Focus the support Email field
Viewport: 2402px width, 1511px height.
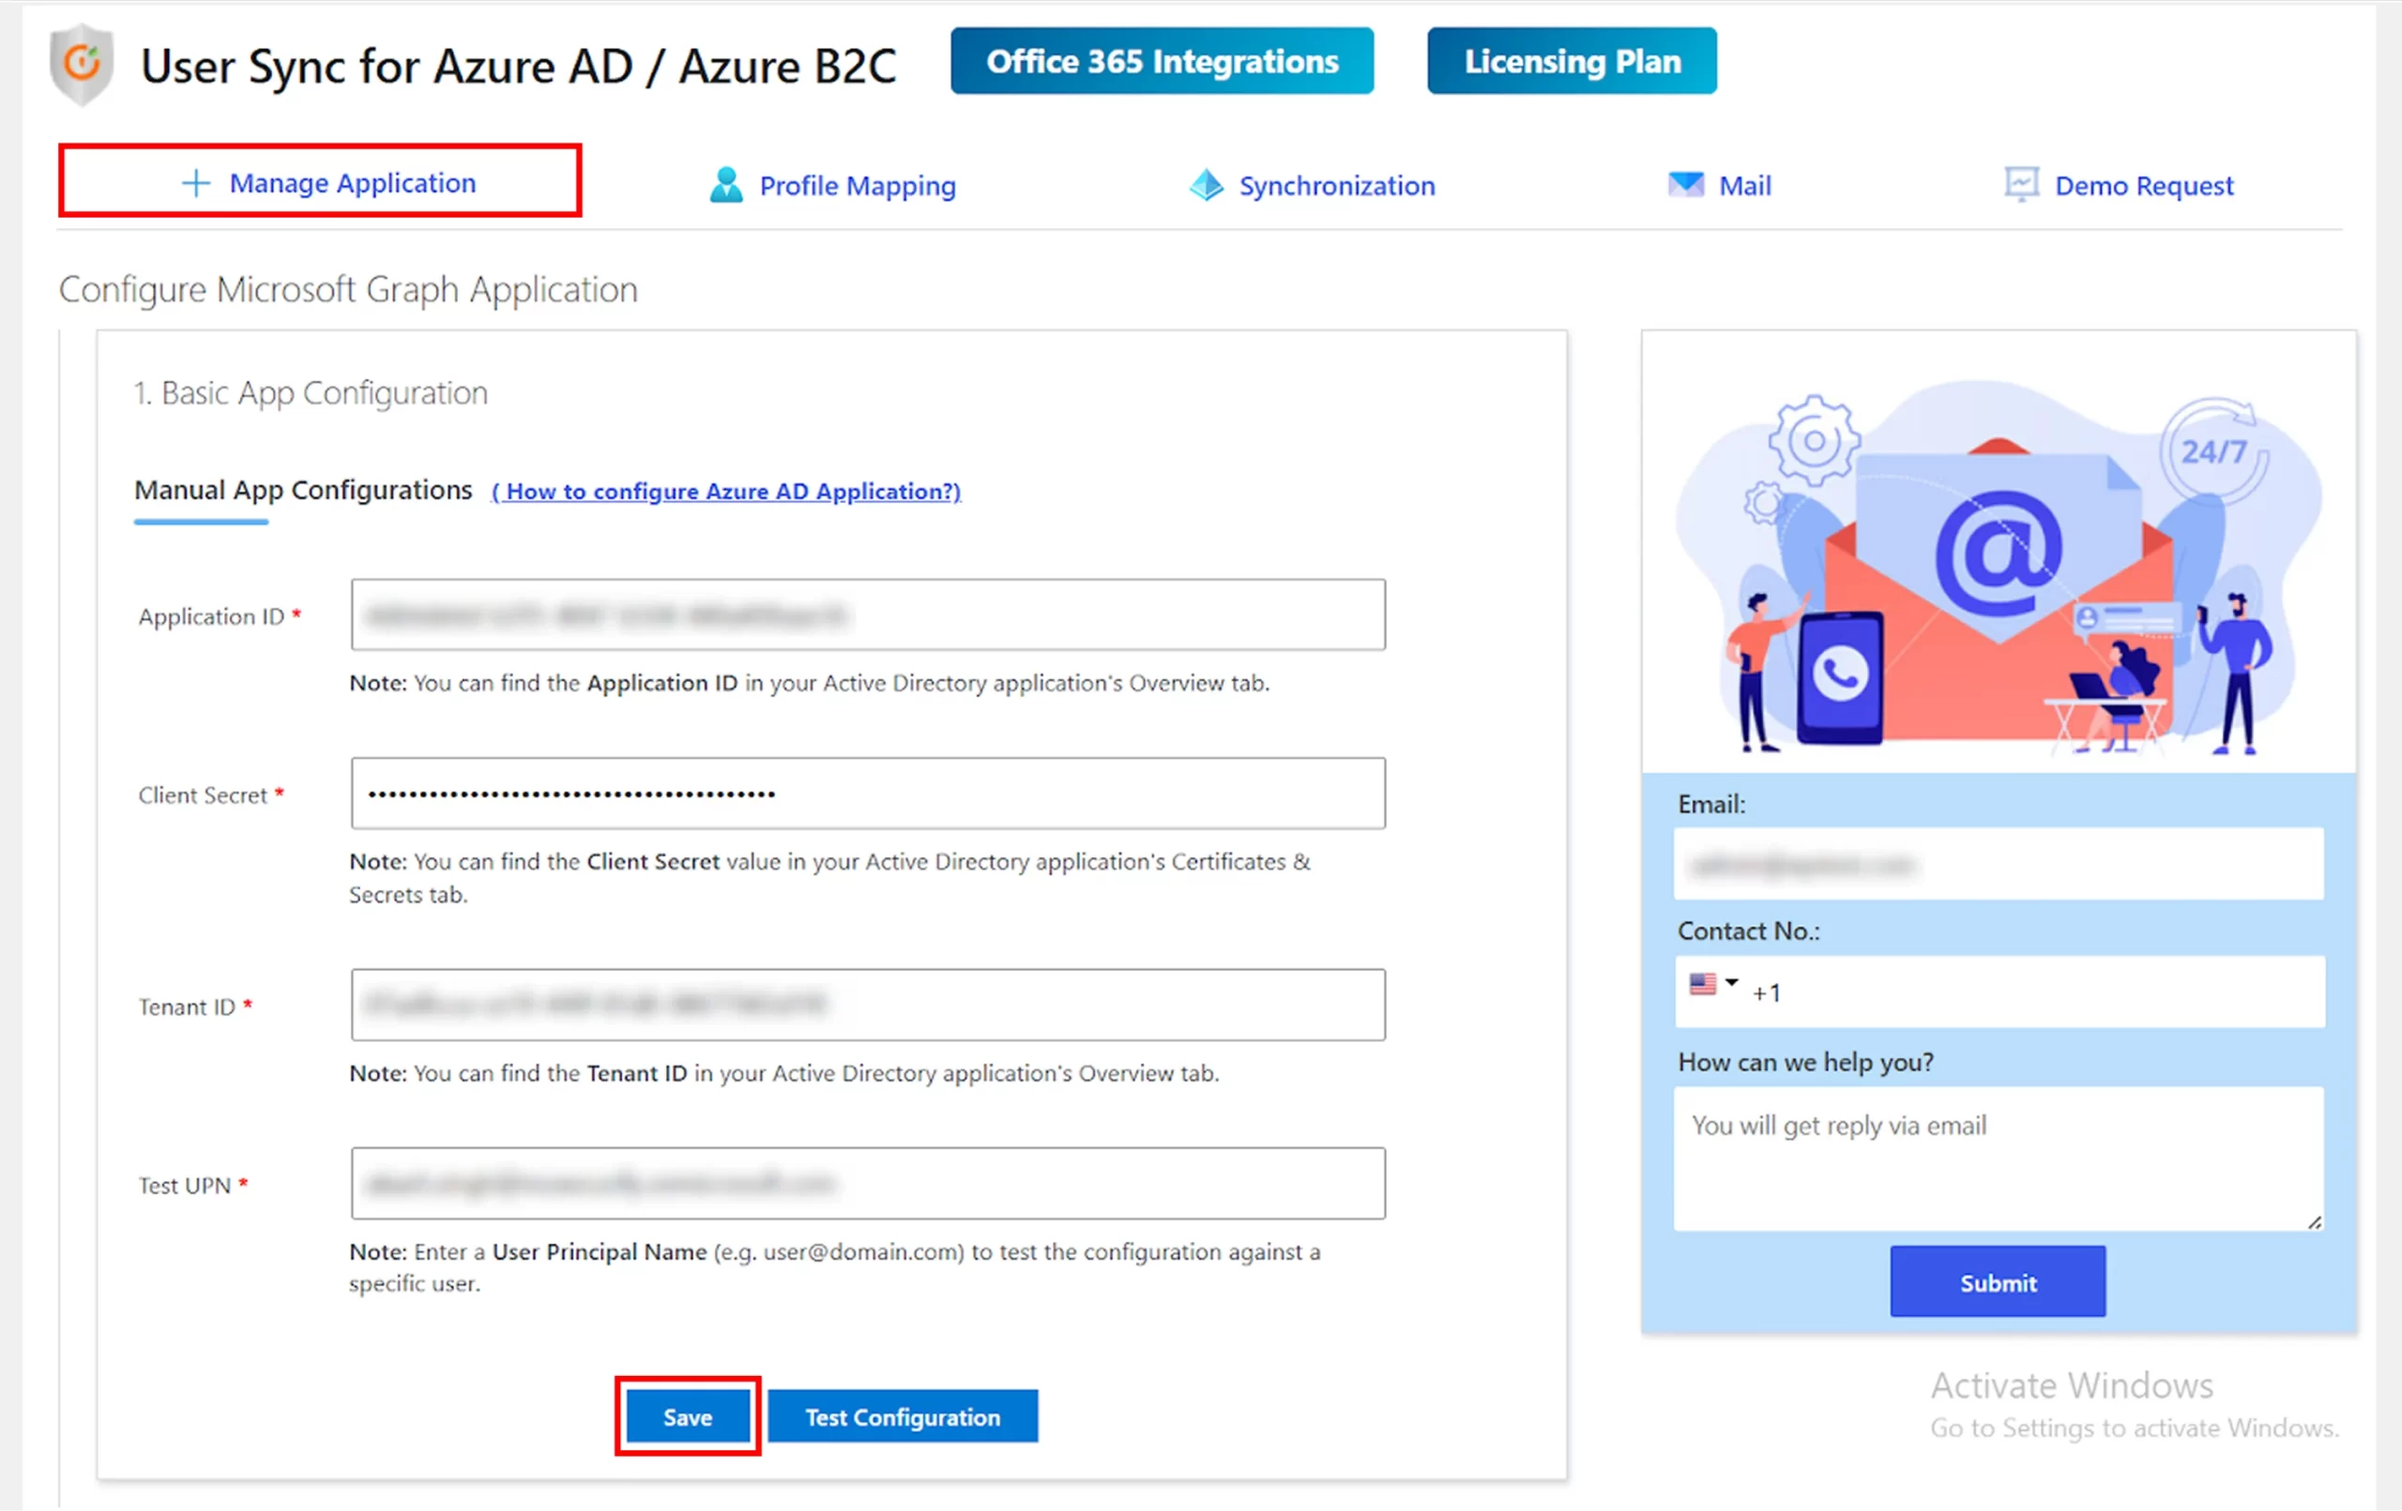pos(1999,864)
